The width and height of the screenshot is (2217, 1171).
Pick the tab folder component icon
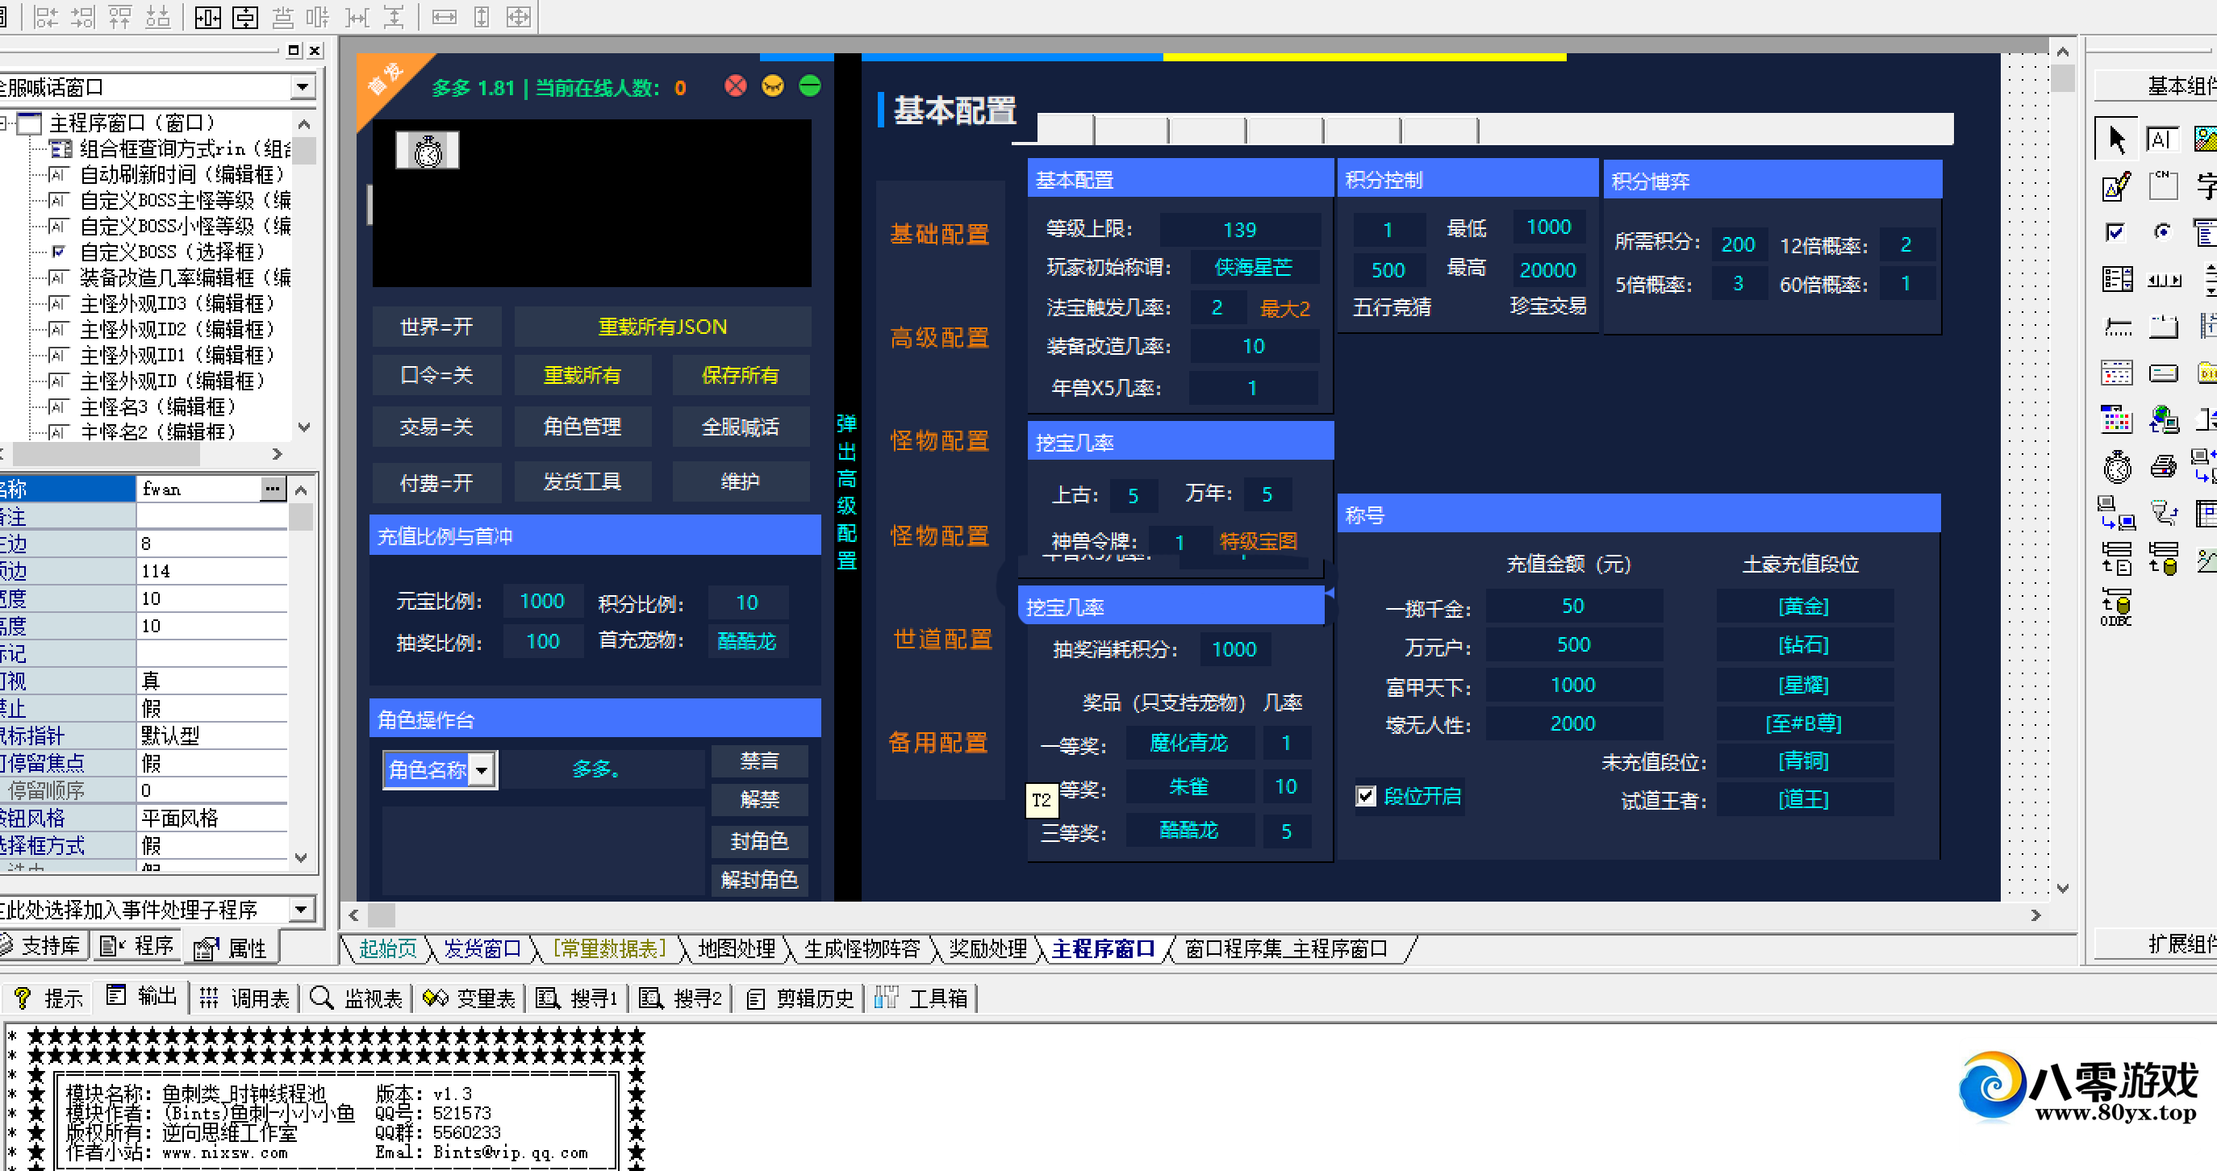[x=2163, y=326]
